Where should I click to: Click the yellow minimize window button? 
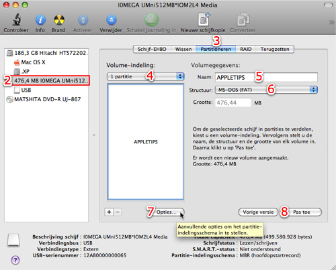tap(15, 5)
